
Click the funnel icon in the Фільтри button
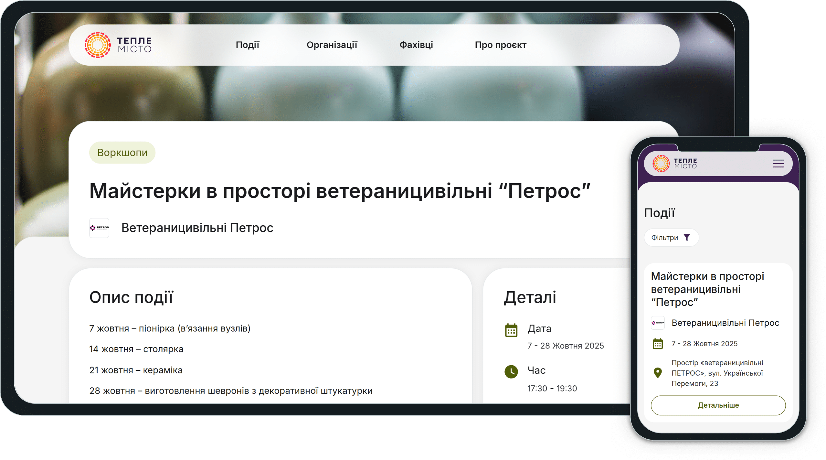click(x=687, y=238)
